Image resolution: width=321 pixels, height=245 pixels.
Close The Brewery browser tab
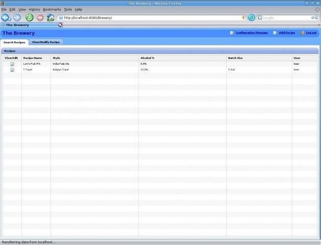[x=60, y=25]
